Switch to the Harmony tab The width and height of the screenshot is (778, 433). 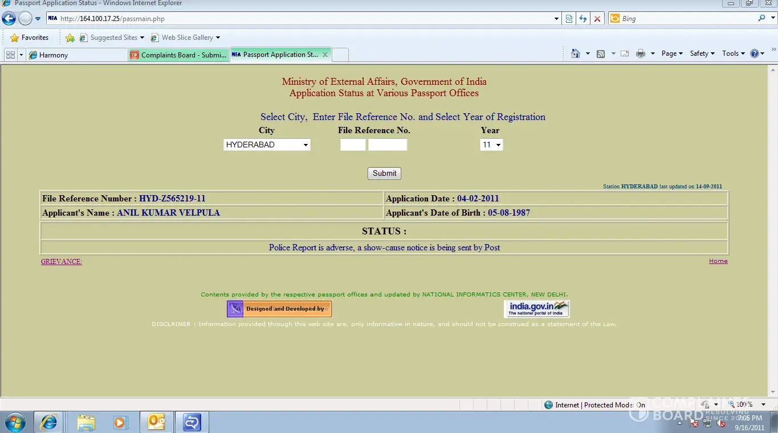(x=77, y=55)
